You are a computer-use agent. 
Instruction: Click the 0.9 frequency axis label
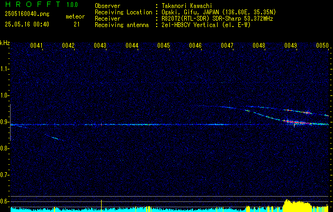click(4, 122)
